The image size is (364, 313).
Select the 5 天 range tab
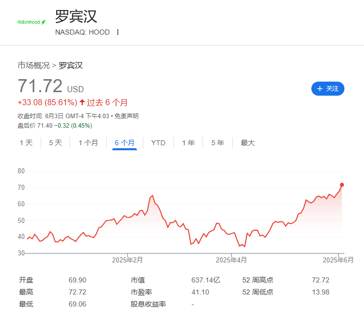(x=56, y=143)
